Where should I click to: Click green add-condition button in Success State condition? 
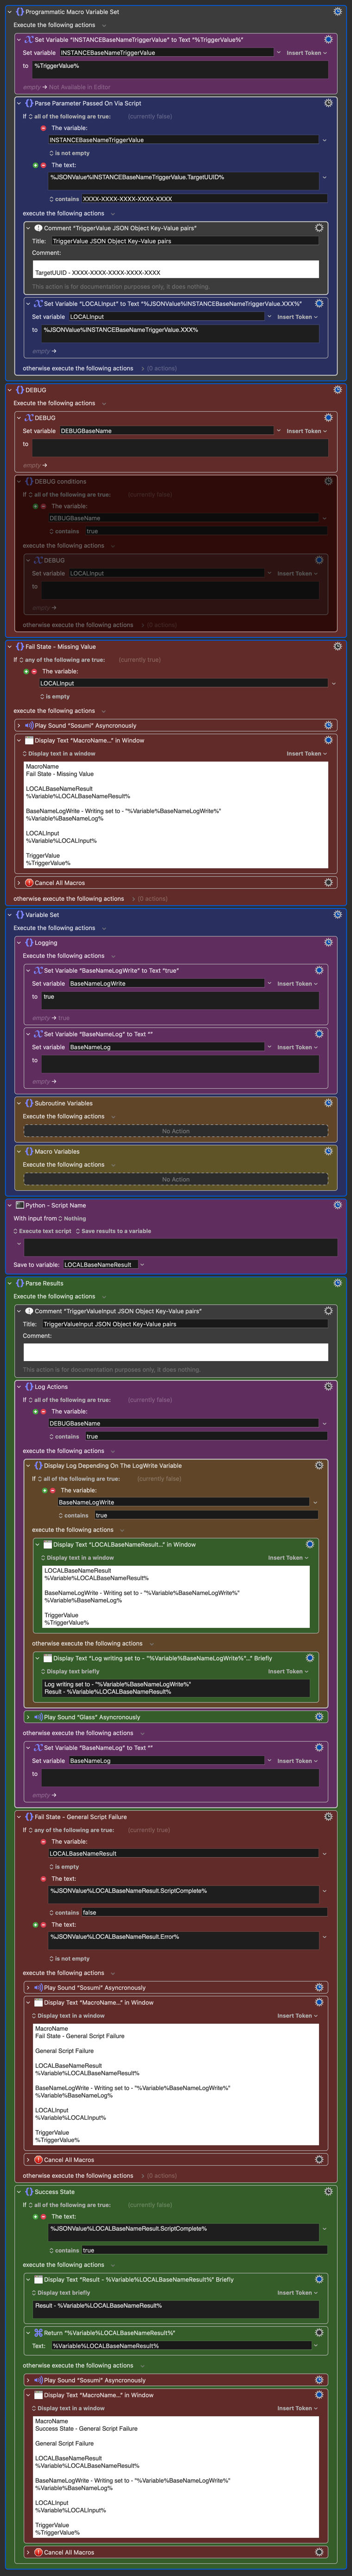click(x=34, y=2216)
